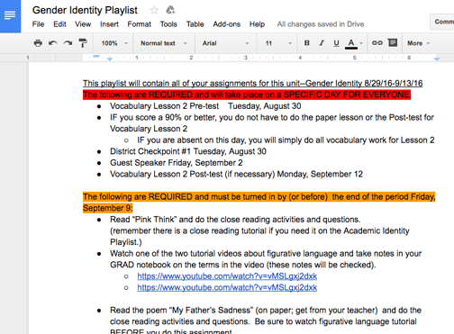
Task: Click 'IF you score a 90% or better' line
Action: point(272,117)
